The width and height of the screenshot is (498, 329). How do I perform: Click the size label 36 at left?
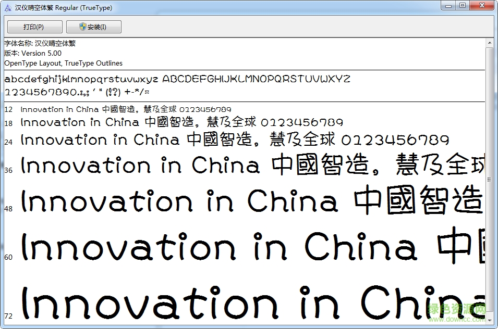8,170
